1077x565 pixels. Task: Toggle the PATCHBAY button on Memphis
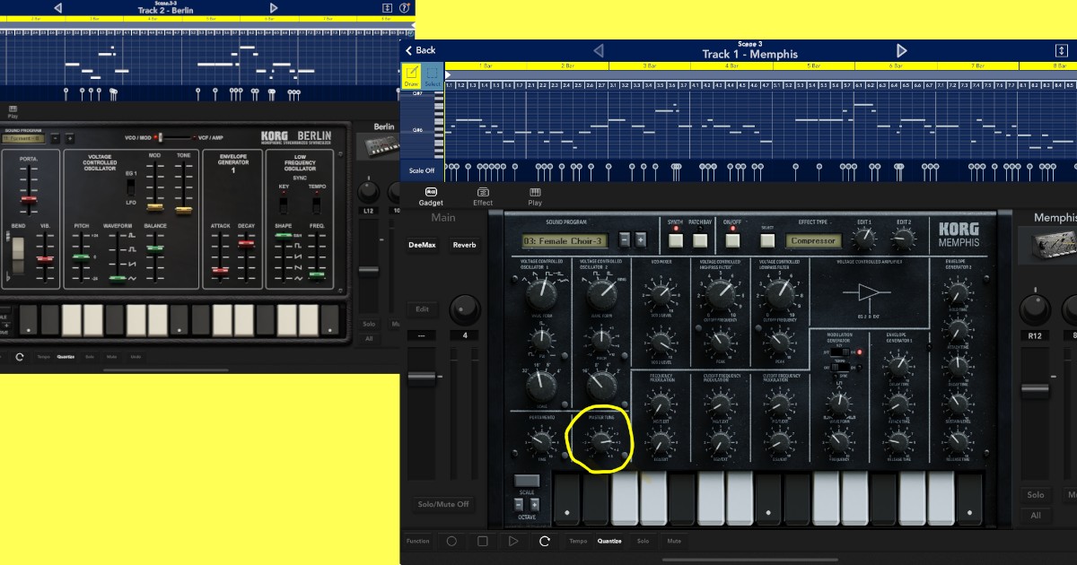pyautogui.click(x=699, y=239)
